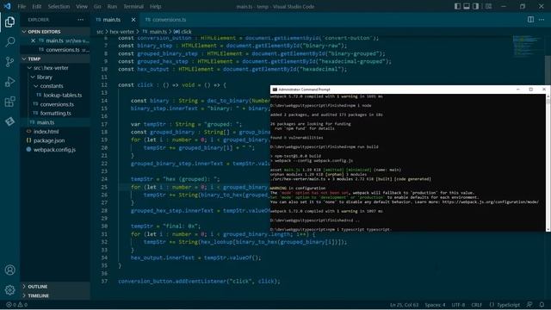Open the View menu
Image resolution: width=551 pixels, height=310 pixels.
82,6
